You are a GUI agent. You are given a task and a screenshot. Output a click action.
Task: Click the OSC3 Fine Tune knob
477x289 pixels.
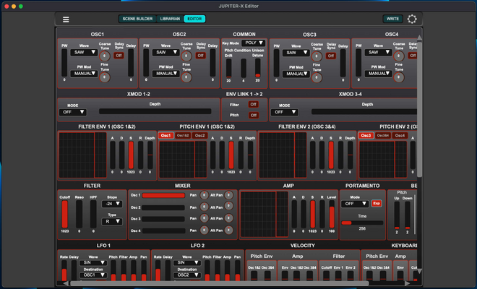[x=317, y=77]
